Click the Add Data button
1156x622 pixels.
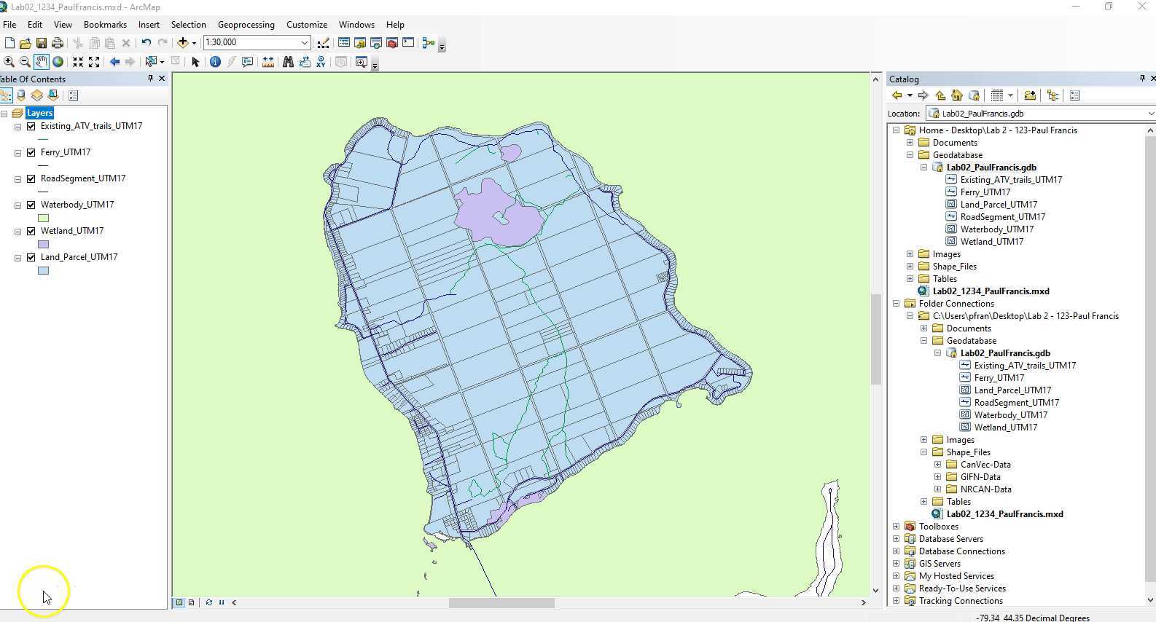[183, 43]
